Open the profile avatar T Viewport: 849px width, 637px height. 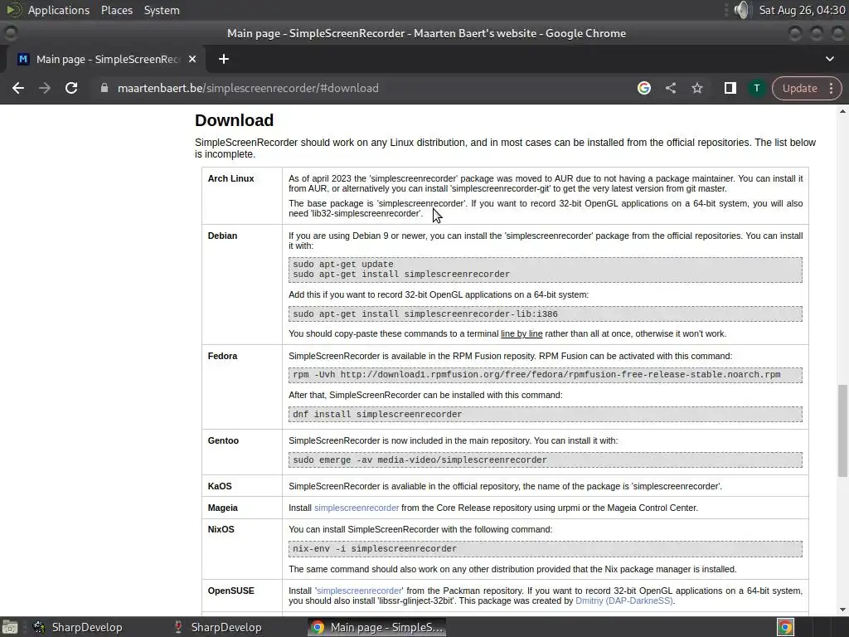pos(756,88)
